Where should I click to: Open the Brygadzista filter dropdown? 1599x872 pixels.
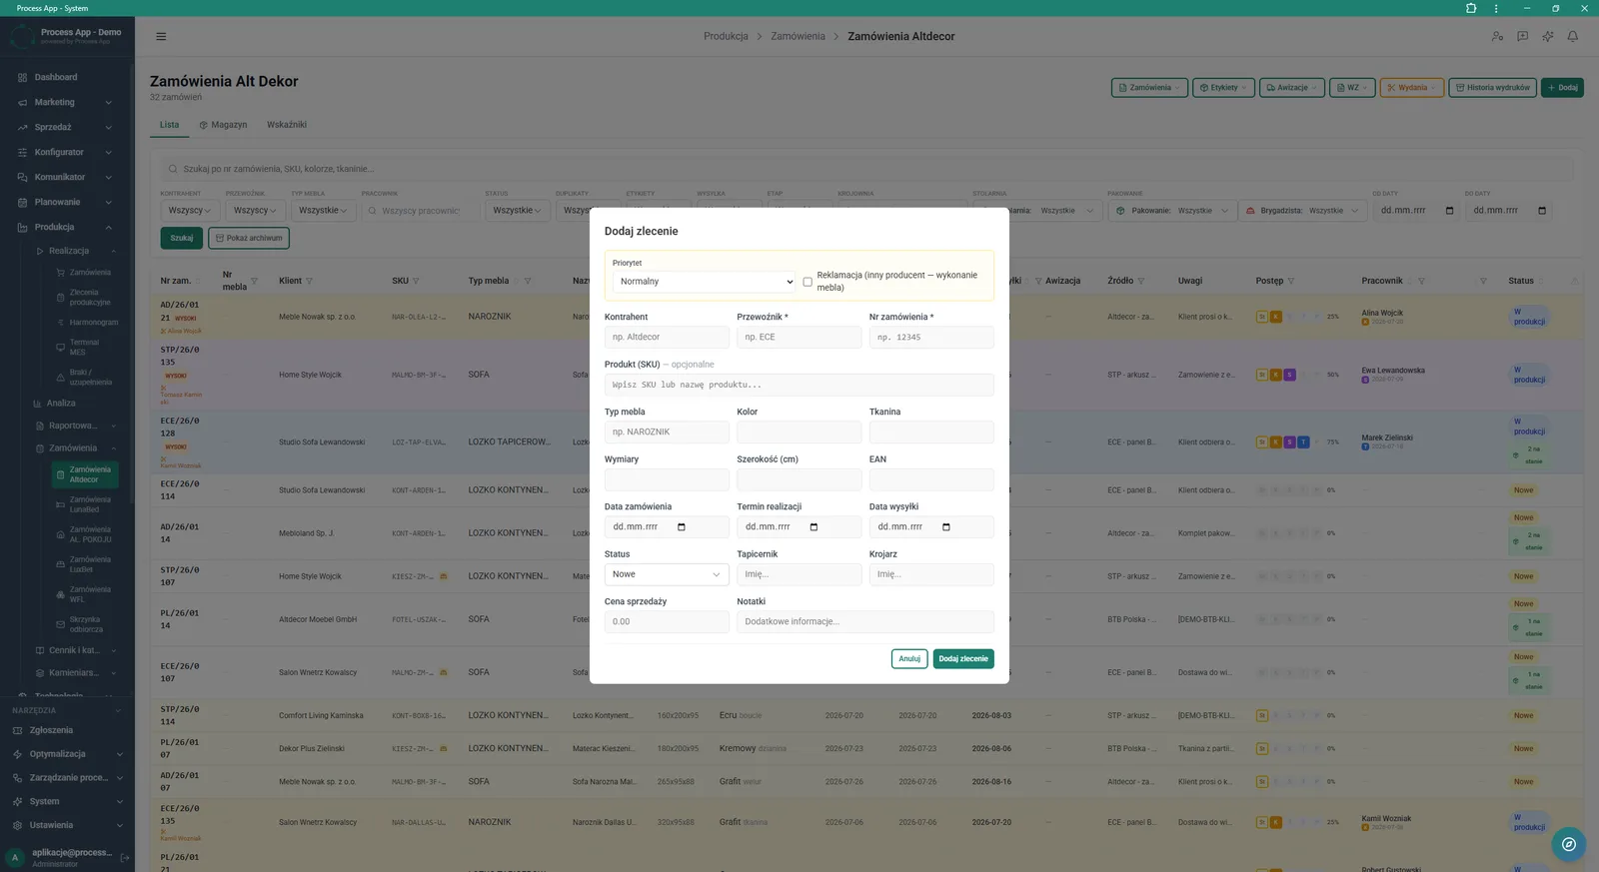coord(1302,211)
